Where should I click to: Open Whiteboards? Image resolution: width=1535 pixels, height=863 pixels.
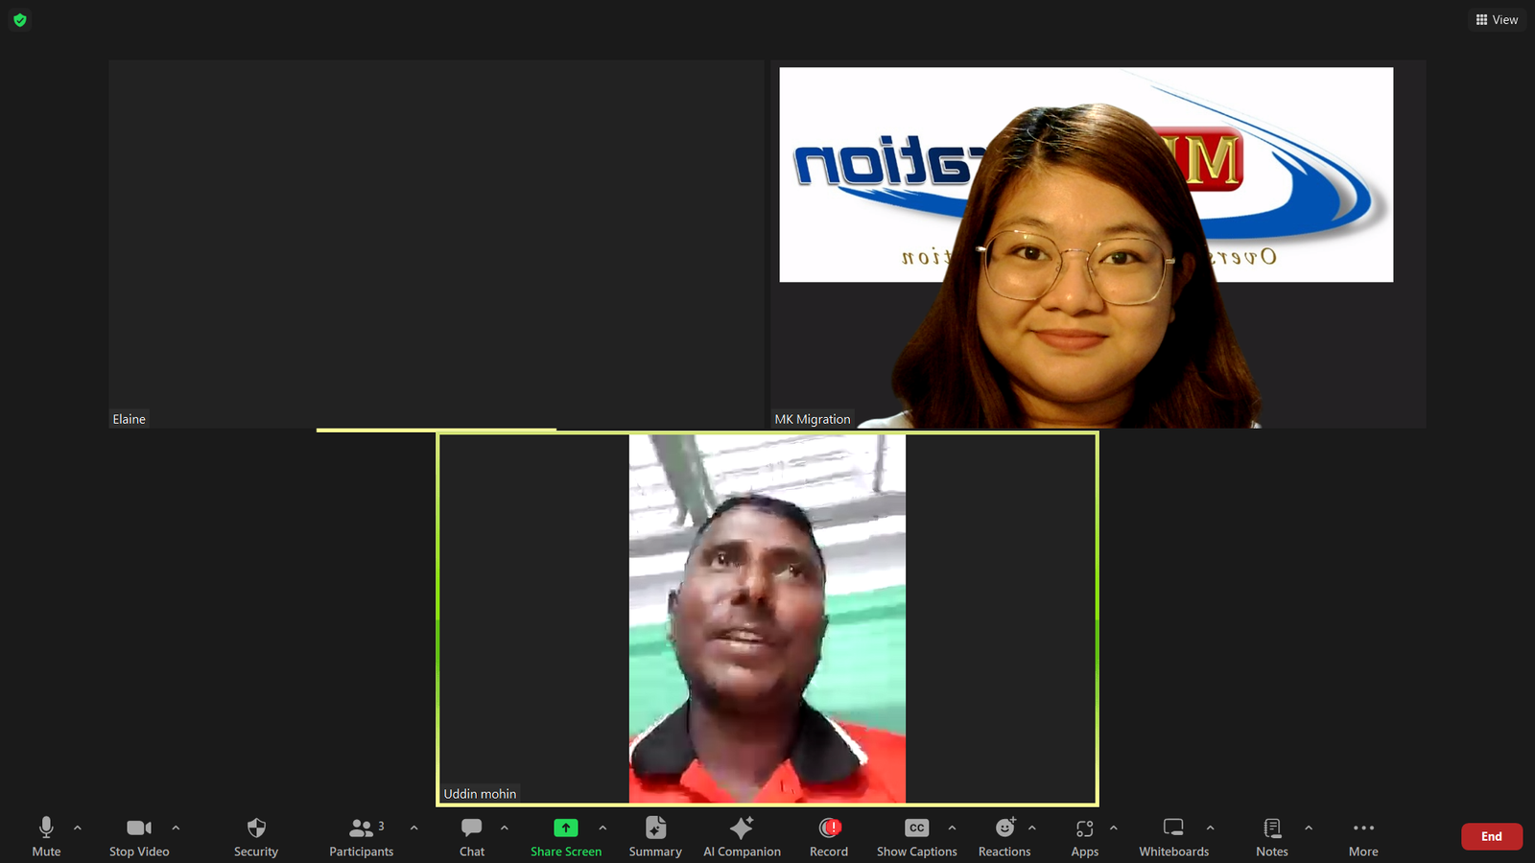click(1173, 836)
